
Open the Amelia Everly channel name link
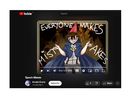[x=39, y=82]
